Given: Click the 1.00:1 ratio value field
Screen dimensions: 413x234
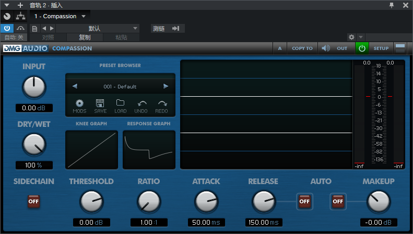Looking at the screenshot, I should (149, 223).
